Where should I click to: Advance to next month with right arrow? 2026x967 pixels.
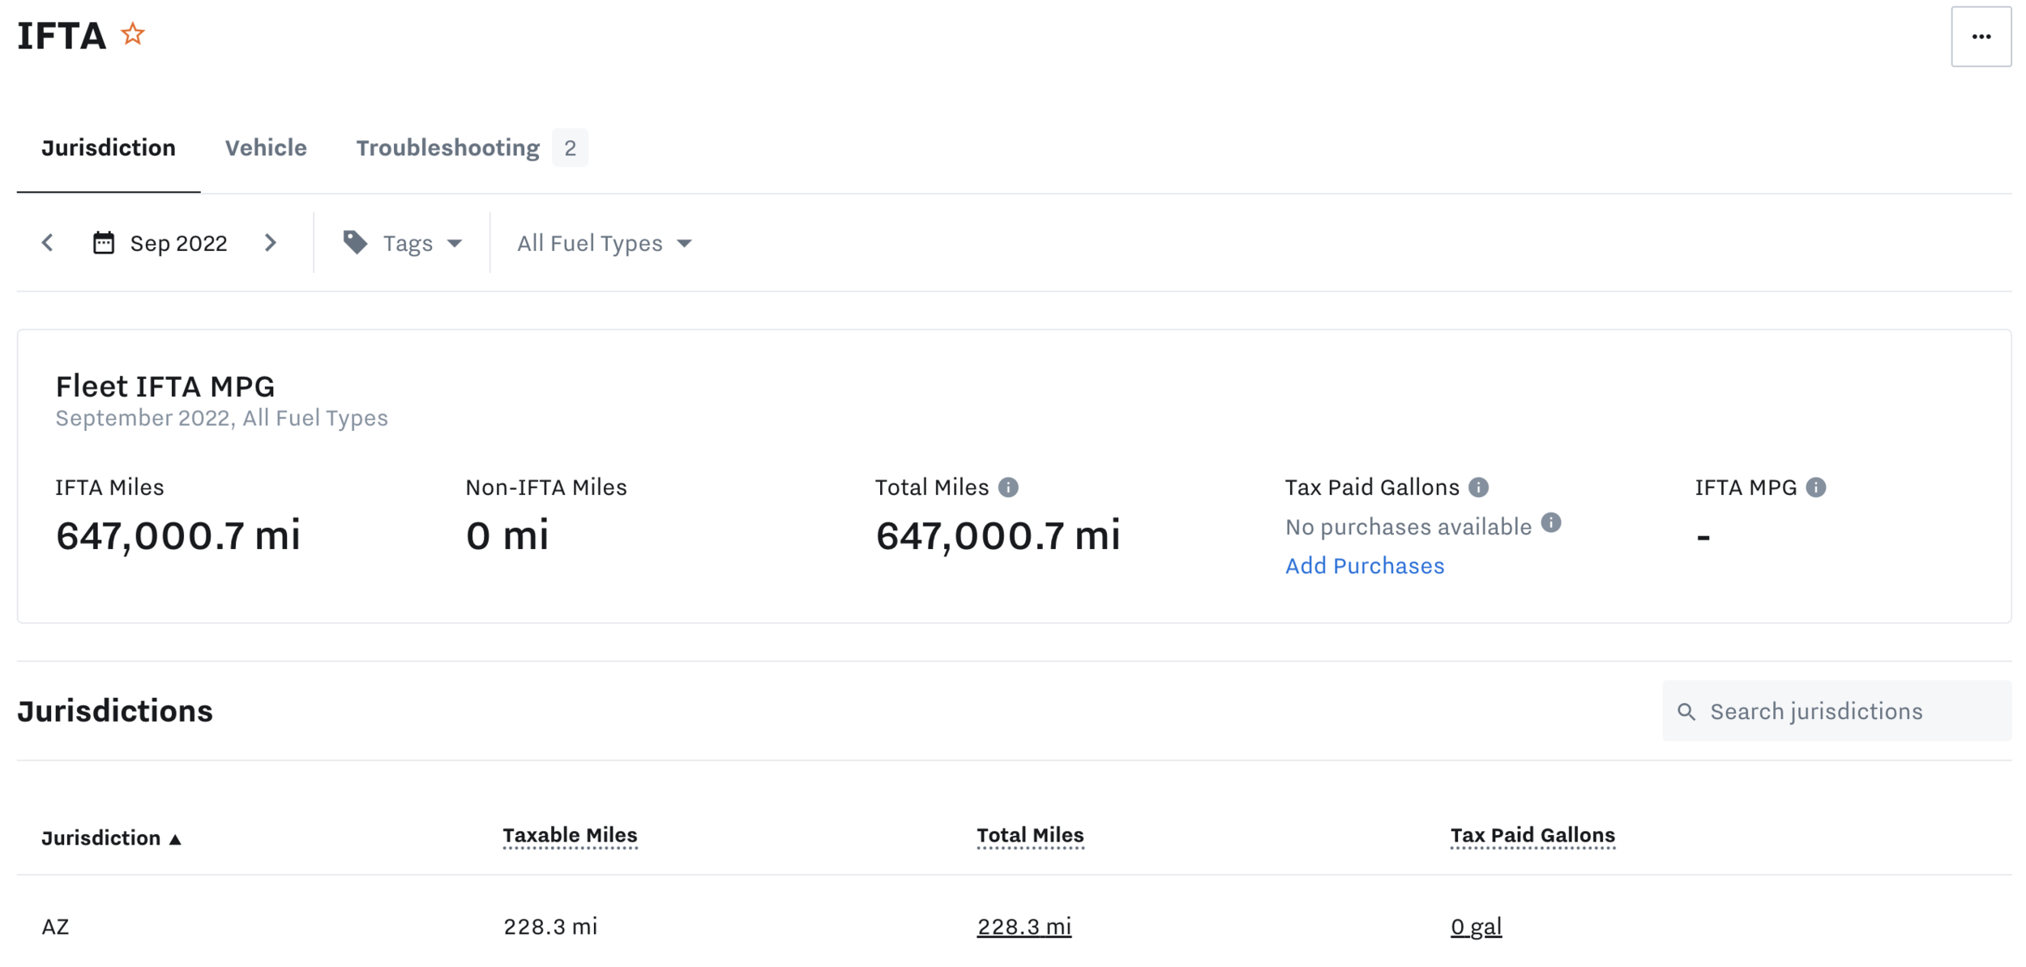(x=271, y=243)
